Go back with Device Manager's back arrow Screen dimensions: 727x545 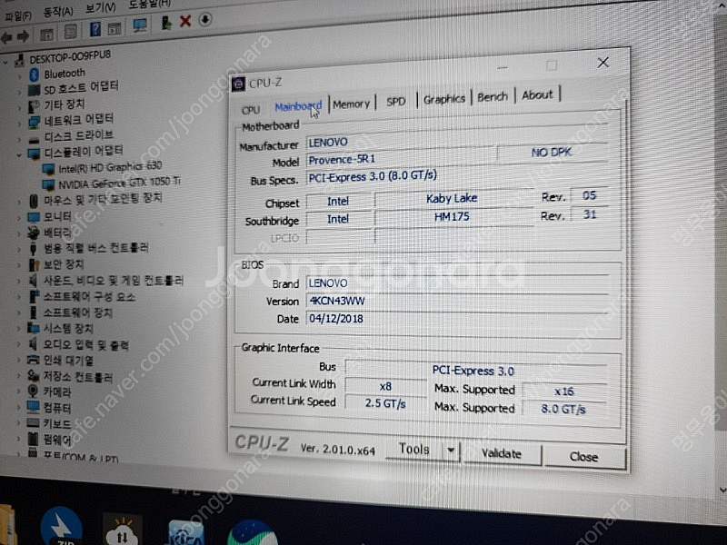6,37
